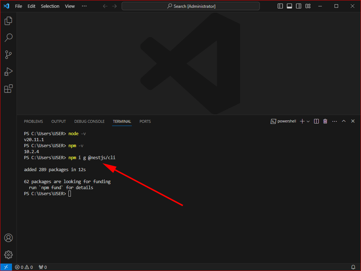Open the Selection menu
Screen dimensions: 361x271
[x=50, y=6]
